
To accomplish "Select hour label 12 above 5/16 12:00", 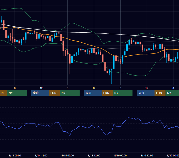I will click(x=147, y=88).
